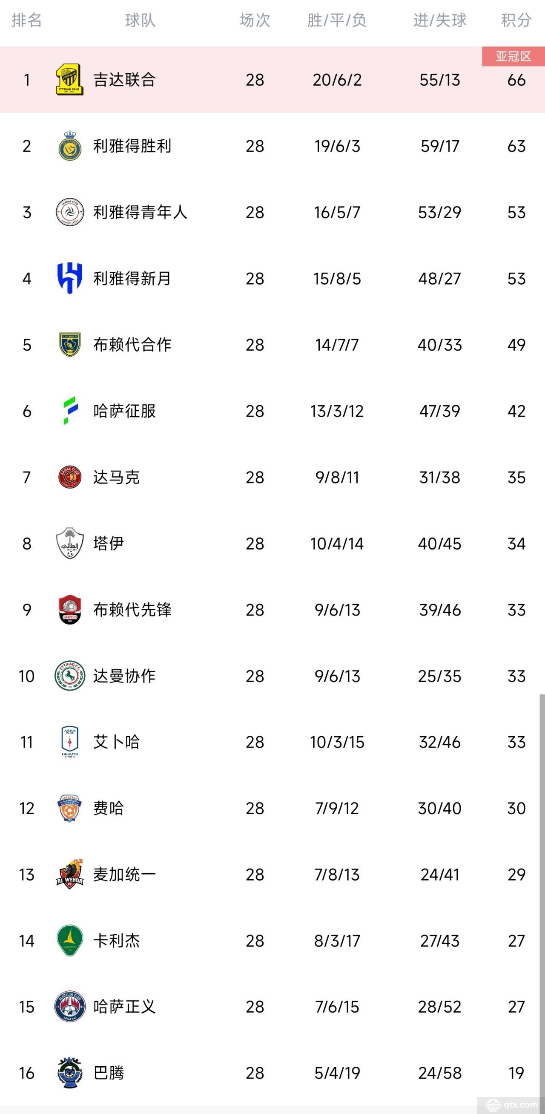The image size is (545, 1114).
Task: Open the 艾卜哈 team name link
Action: pyautogui.click(x=117, y=742)
